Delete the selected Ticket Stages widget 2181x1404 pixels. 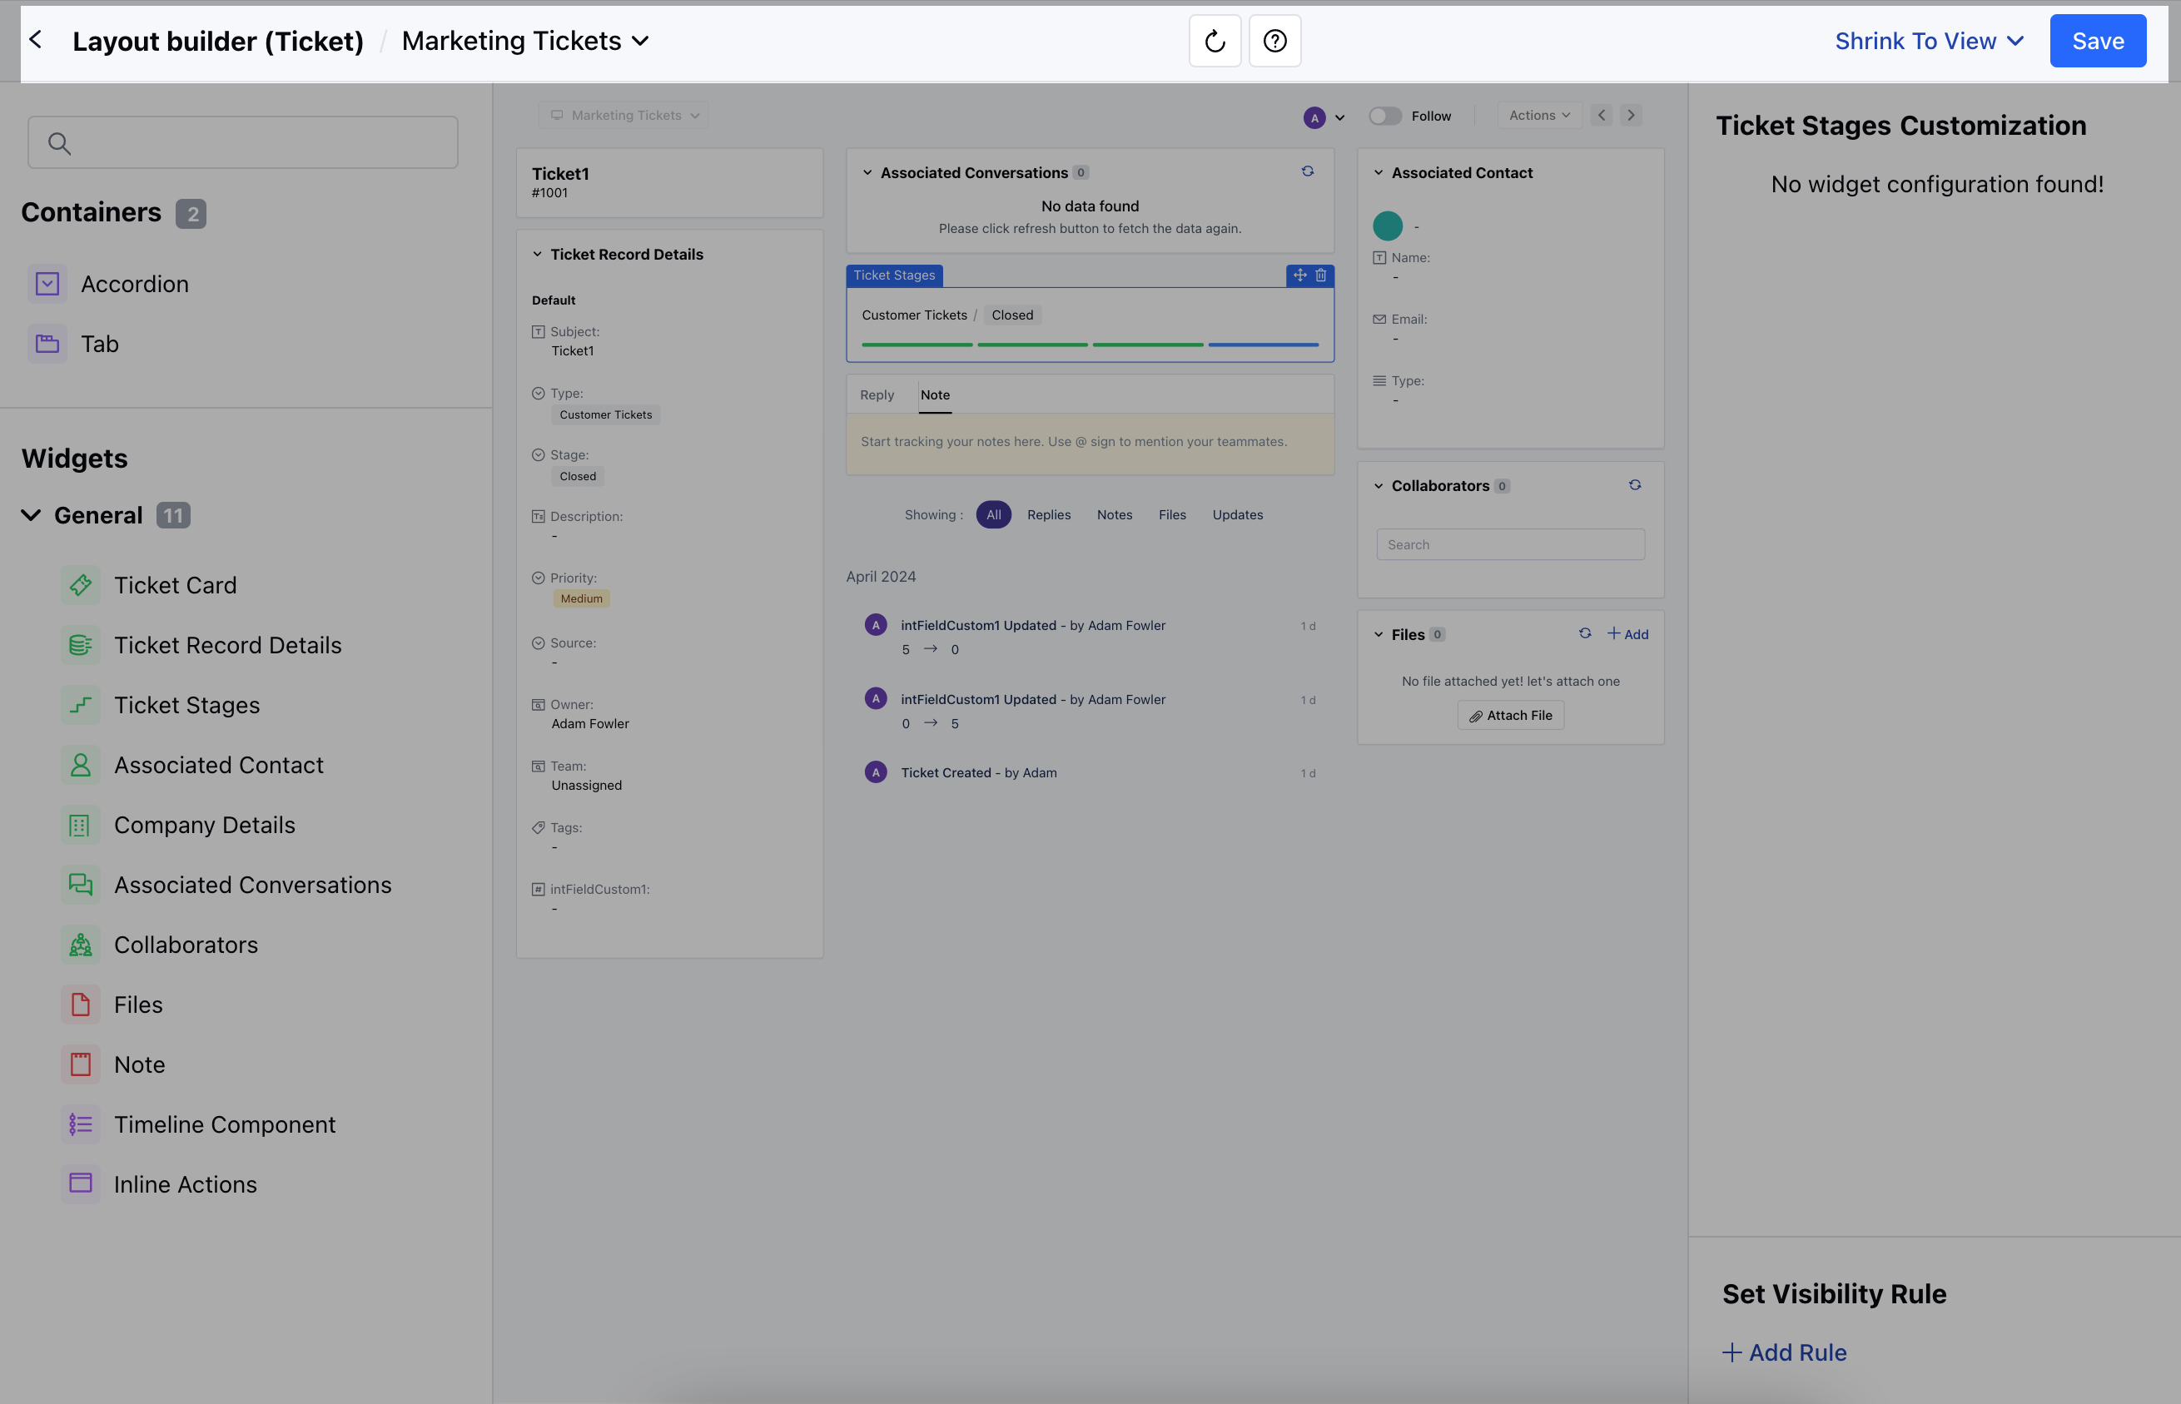pos(1320,275)
